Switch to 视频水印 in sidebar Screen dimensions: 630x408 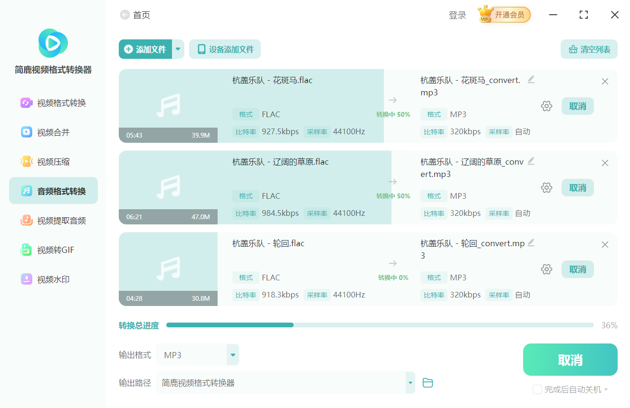(x=53, y=279)
